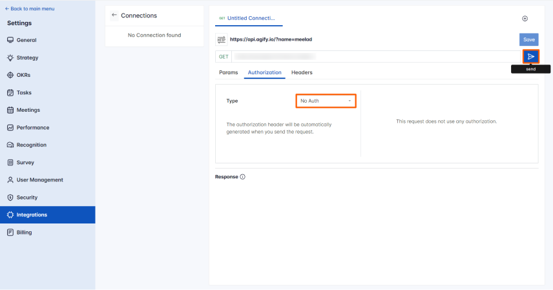Screen dimensions: 553x290
Task: Select Integrations in the sidebar
Action: [48, 214]
